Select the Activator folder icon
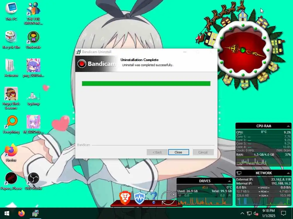Viewport: 293px width, 219px height. pyautogui.click(x=11, y=68)
